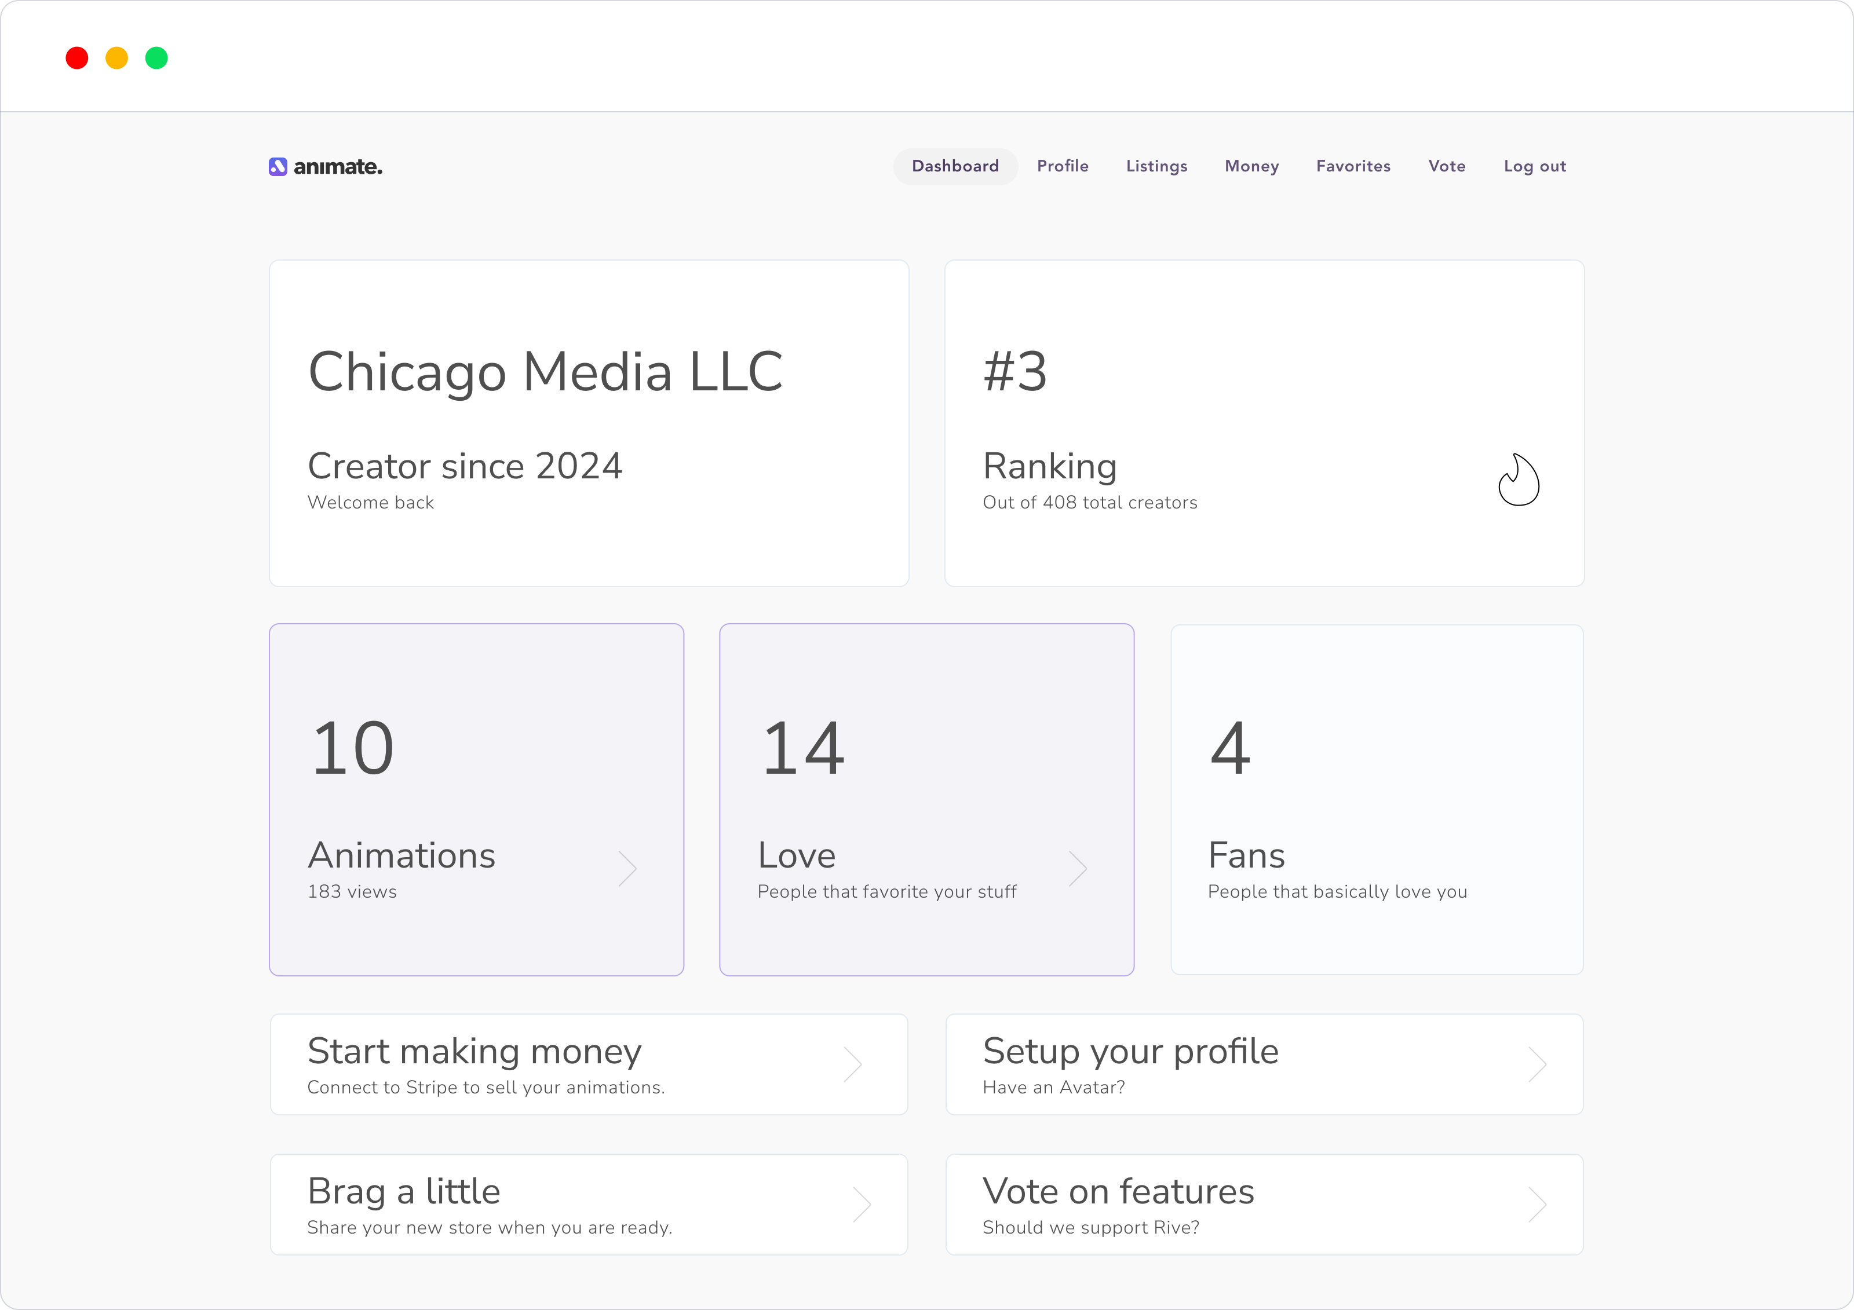Click the chevron arrow in Animations card
The image size is (1854, 1310).
coord(627,869)
